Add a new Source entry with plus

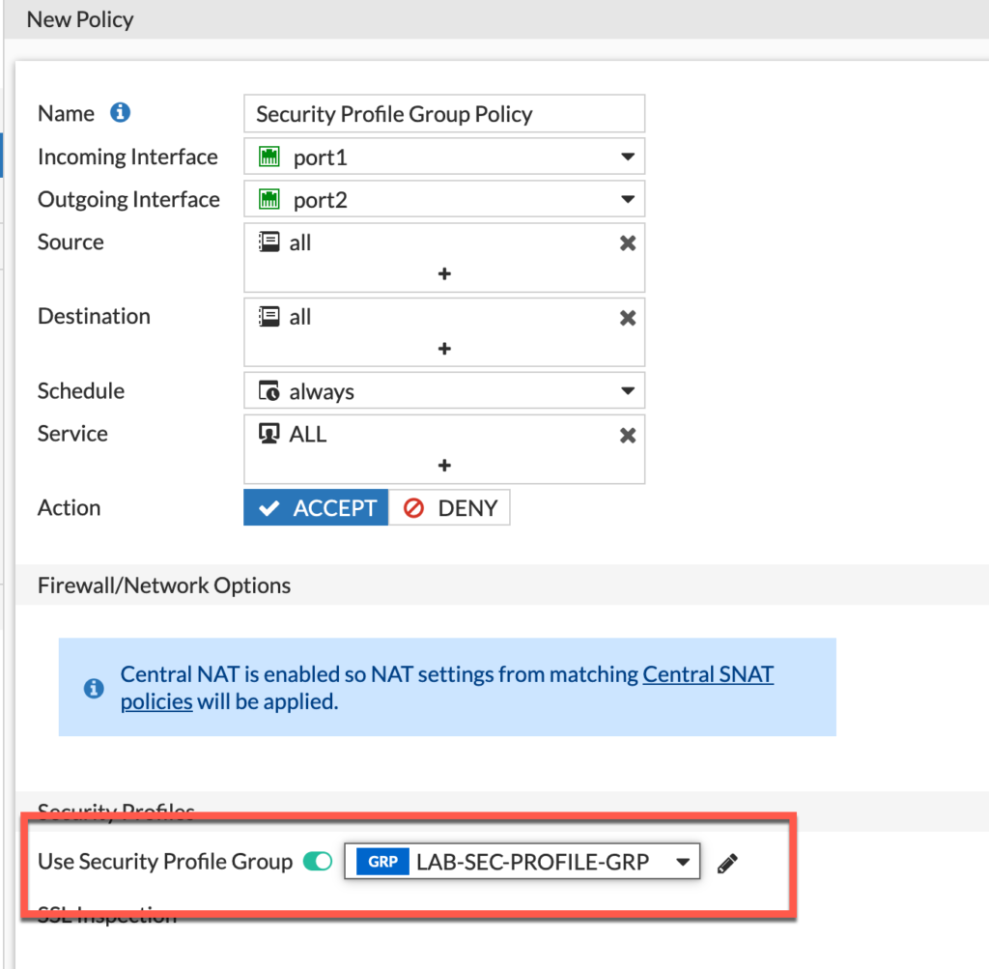[x=444, y=273]
